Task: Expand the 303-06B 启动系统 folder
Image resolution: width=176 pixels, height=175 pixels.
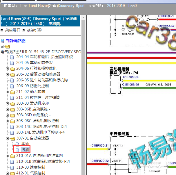Action: pyautogui.click(x=7, y=109)
